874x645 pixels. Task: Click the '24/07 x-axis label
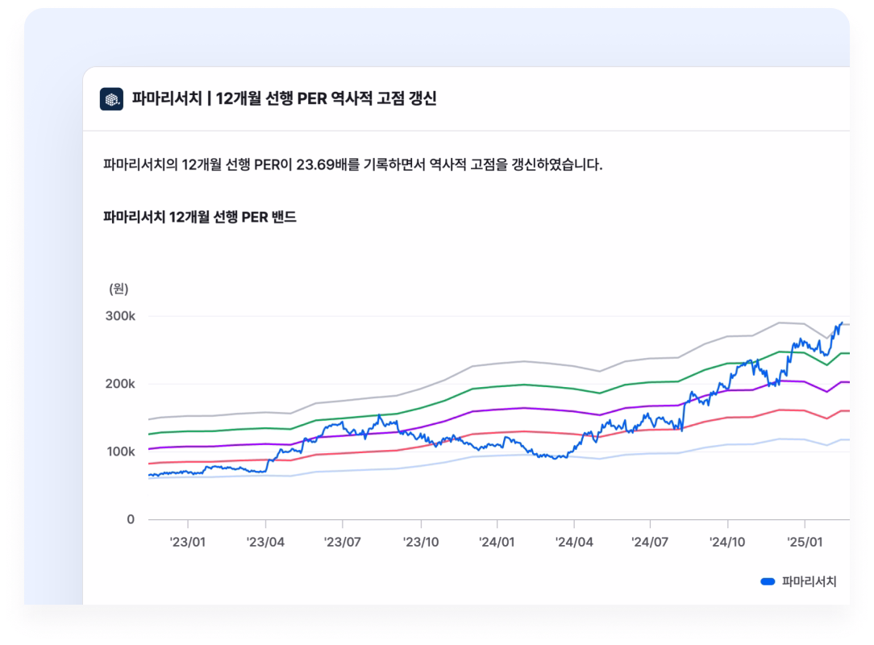point(650,543)
